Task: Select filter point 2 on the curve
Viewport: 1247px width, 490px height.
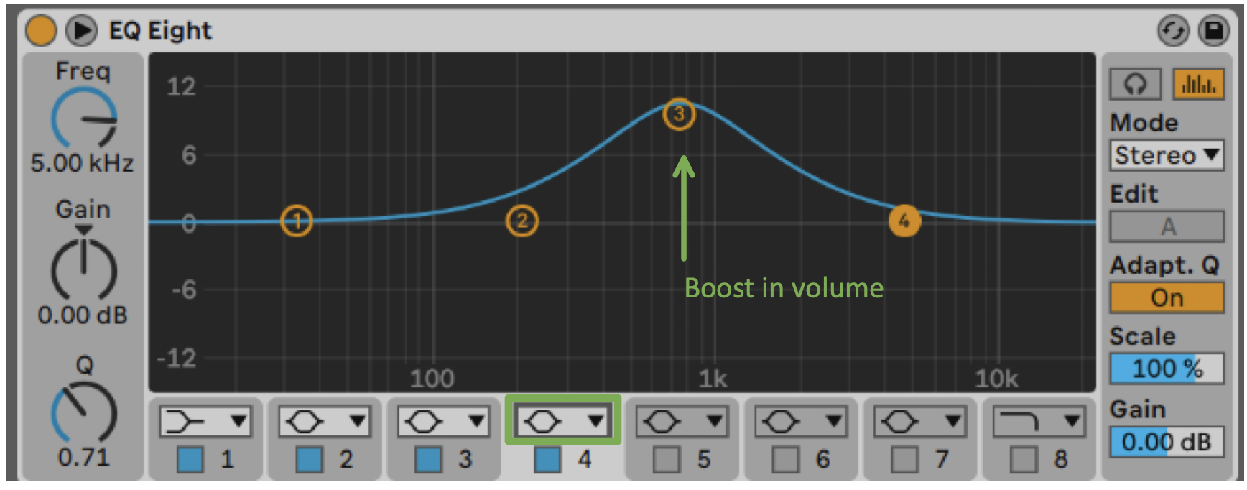Action: [x=522, y=221]
